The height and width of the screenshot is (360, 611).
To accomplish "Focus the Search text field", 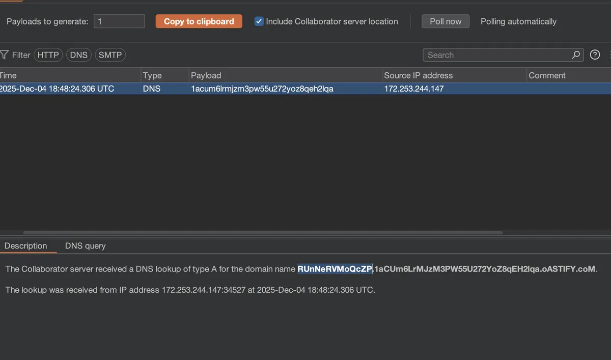I will [496, 55].
